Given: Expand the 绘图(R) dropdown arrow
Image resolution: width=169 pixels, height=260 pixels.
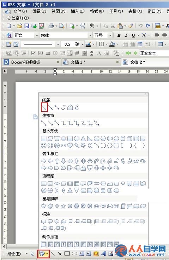Looking at the screenshot, I should pos(26,254).
